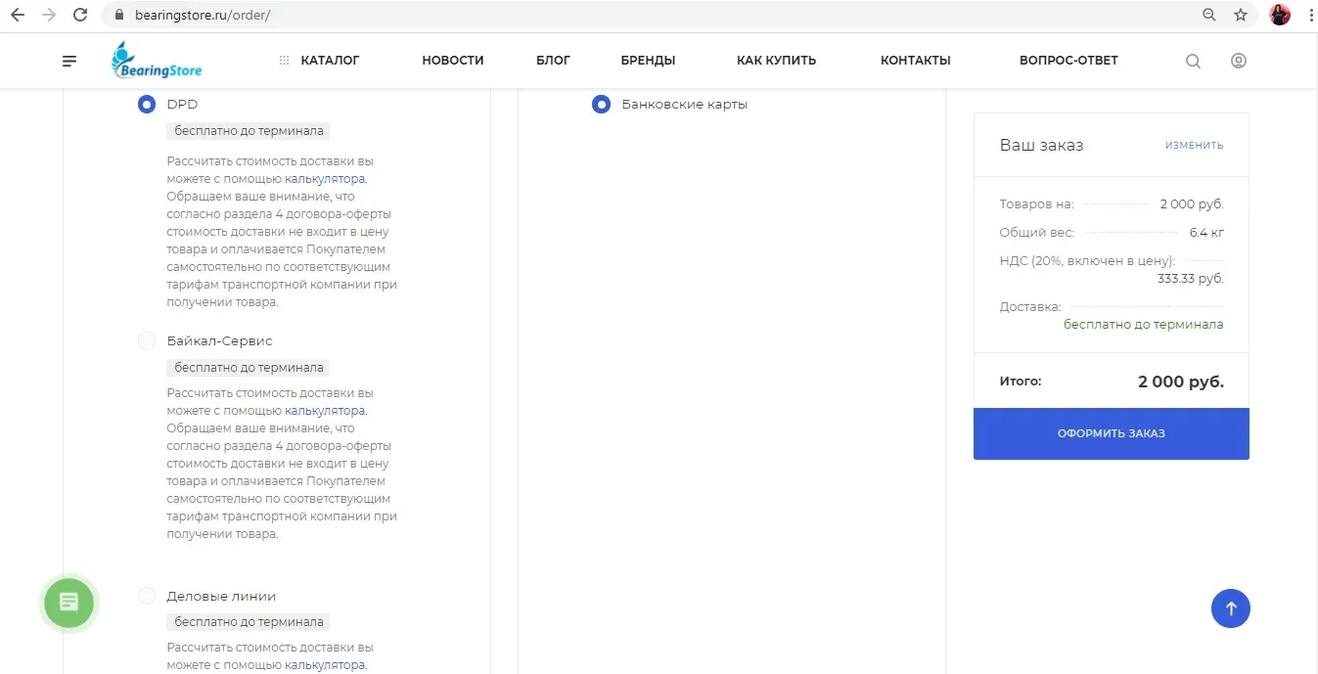
Task: Go to Новости menu item
Action: 452,61
